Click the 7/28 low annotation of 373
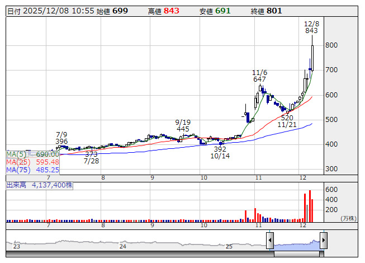Screen dimensions: 365x263 91,157
